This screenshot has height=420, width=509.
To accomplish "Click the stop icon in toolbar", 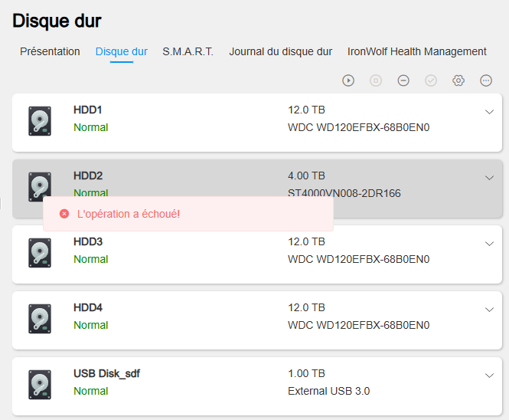I will 376,80.
